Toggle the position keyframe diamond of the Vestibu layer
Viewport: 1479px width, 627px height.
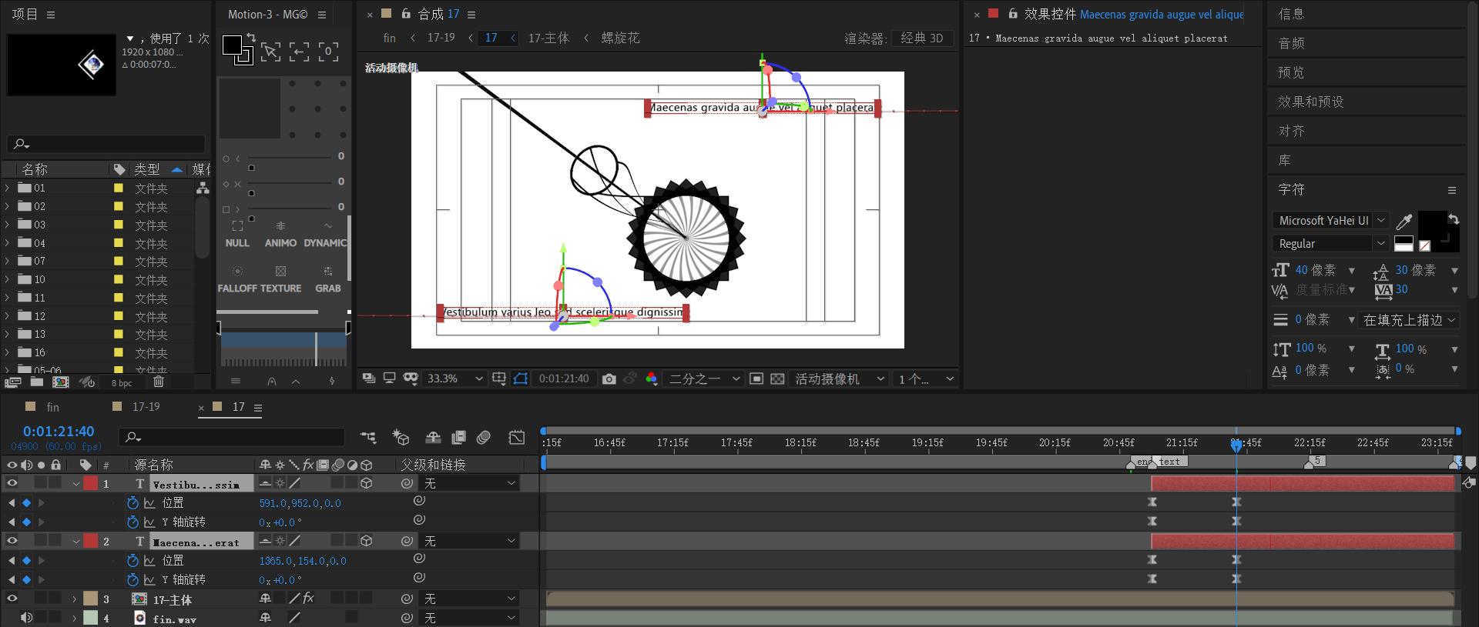(26, 503)
